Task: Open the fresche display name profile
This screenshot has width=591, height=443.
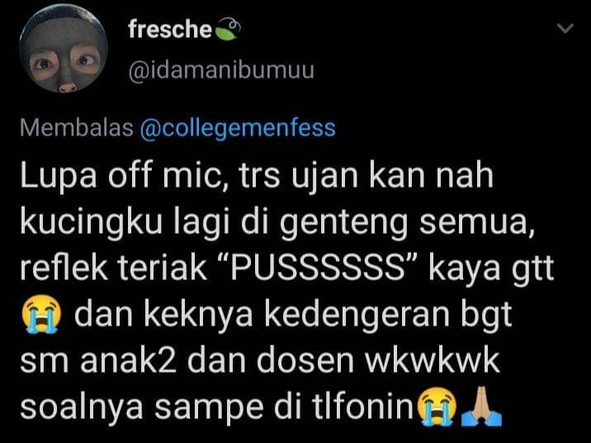Action: [169, 30]
